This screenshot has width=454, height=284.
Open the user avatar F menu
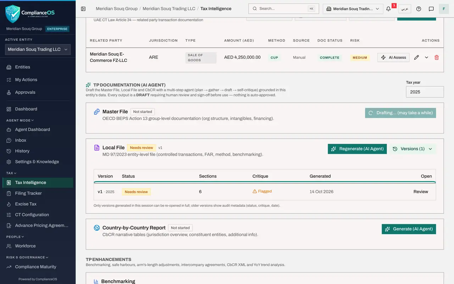point(444,9)
